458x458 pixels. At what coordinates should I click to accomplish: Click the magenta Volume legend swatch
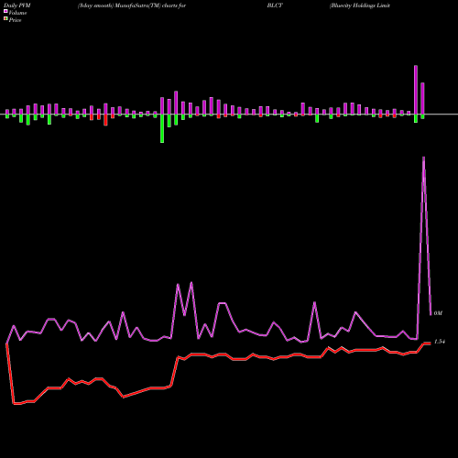tap(5, 11)
